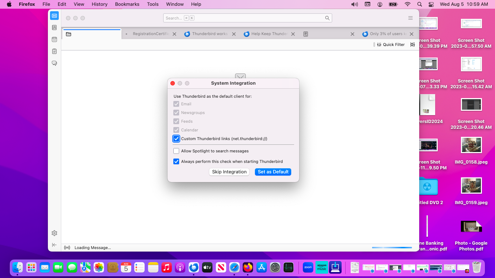Click the Email default client checkbox
Image resolution: width=495 pixels, height=278 pixels.
click(x=176, y=104)
